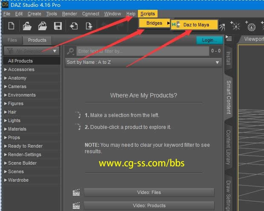Viewport: 264px width, 211px height.
Task: Click the Import file toolbar icon
Action: point(74,26)
